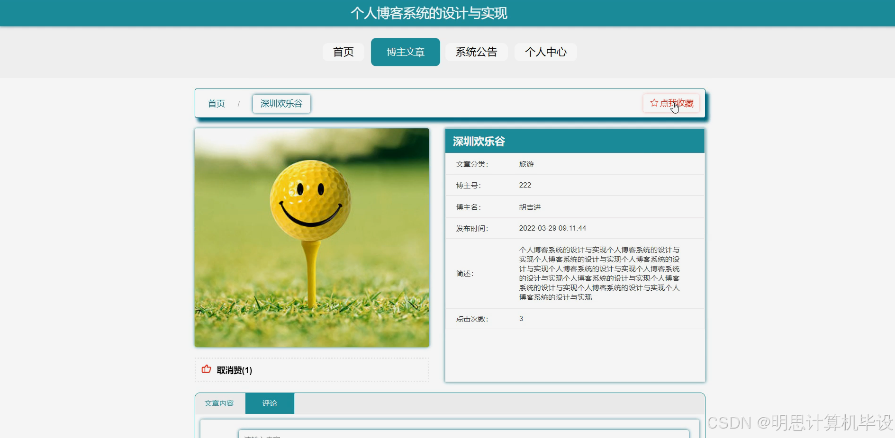895x438 pixels.
Task: Open the 首页 navigation menu
Action: tap(344, 52)
